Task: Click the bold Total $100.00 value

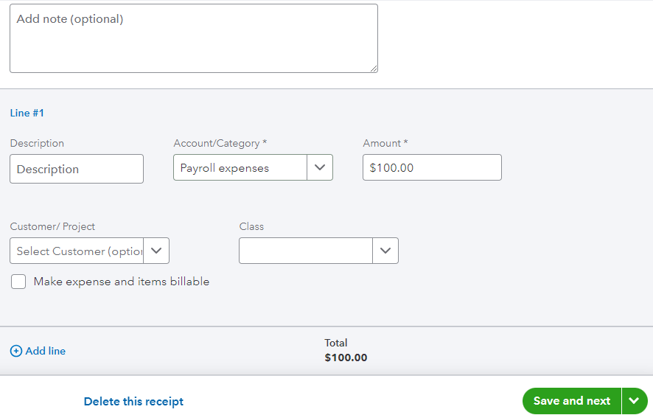Action: (346, 358)
